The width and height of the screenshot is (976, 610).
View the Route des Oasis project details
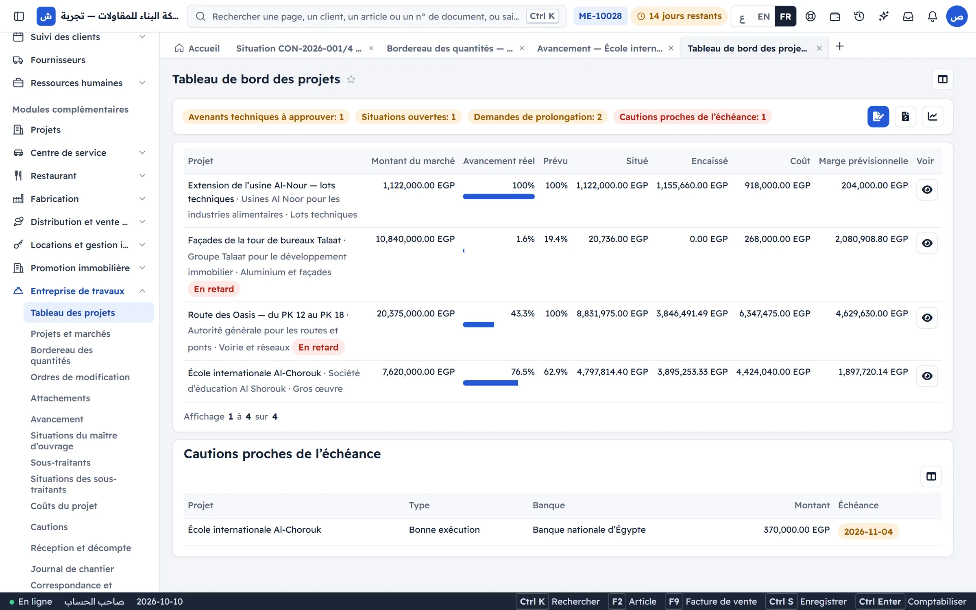pos(927,318)
